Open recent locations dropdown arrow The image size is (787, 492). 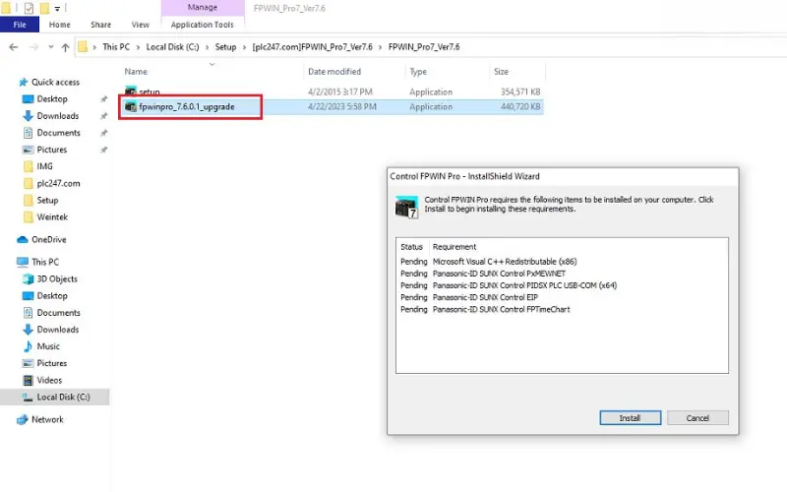pyautogui.click(x=51, y=47)
